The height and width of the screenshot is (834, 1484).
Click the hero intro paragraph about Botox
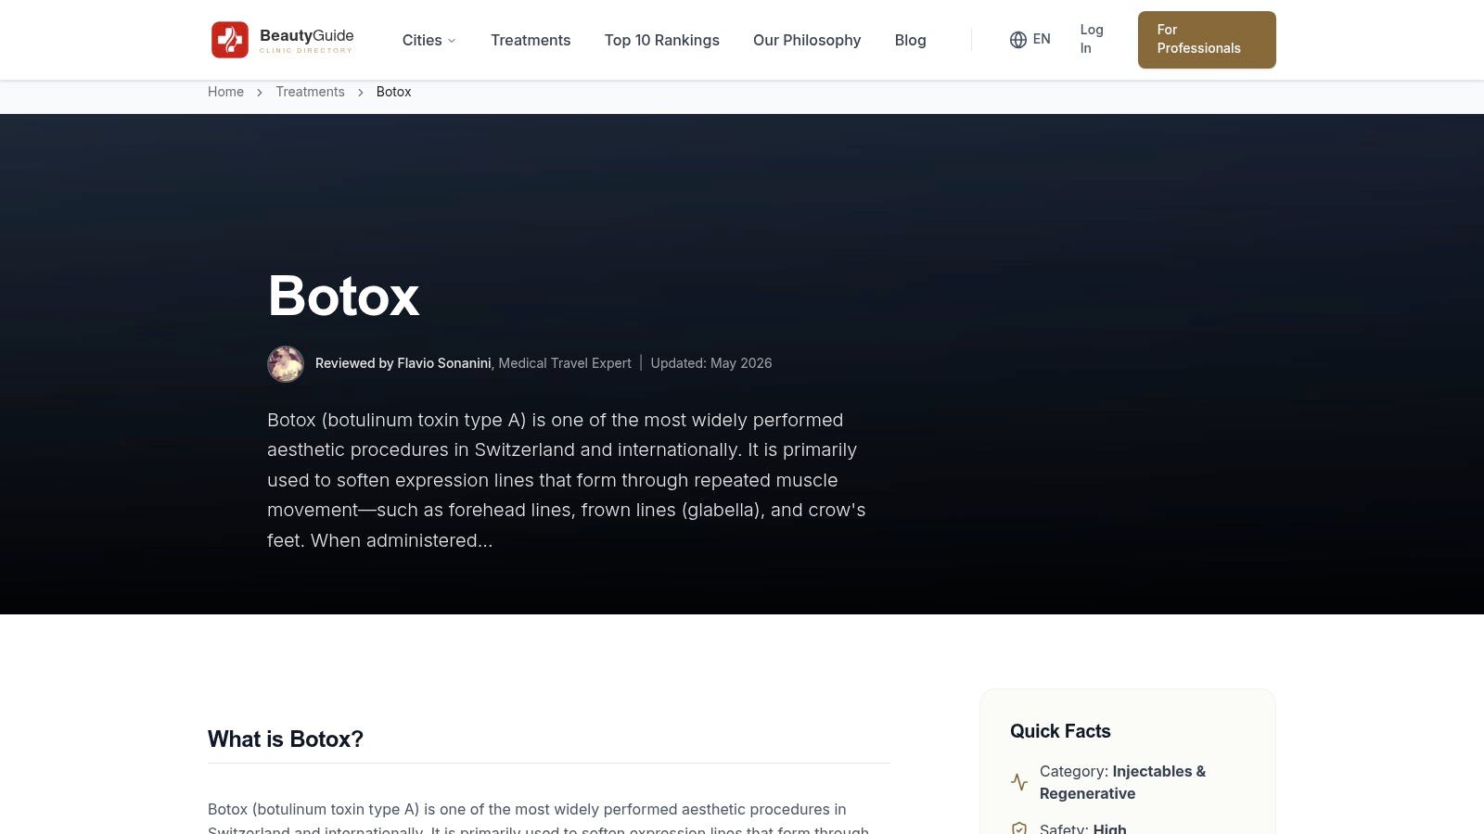tap(567, 480)
